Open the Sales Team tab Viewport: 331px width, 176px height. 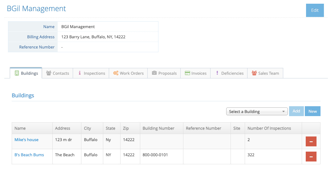click(265, 73)
